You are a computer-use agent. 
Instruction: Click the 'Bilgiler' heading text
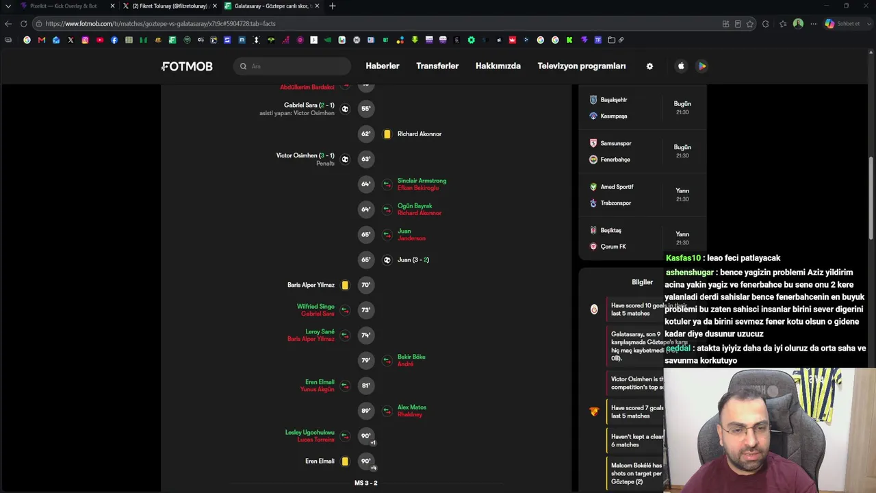642,282
